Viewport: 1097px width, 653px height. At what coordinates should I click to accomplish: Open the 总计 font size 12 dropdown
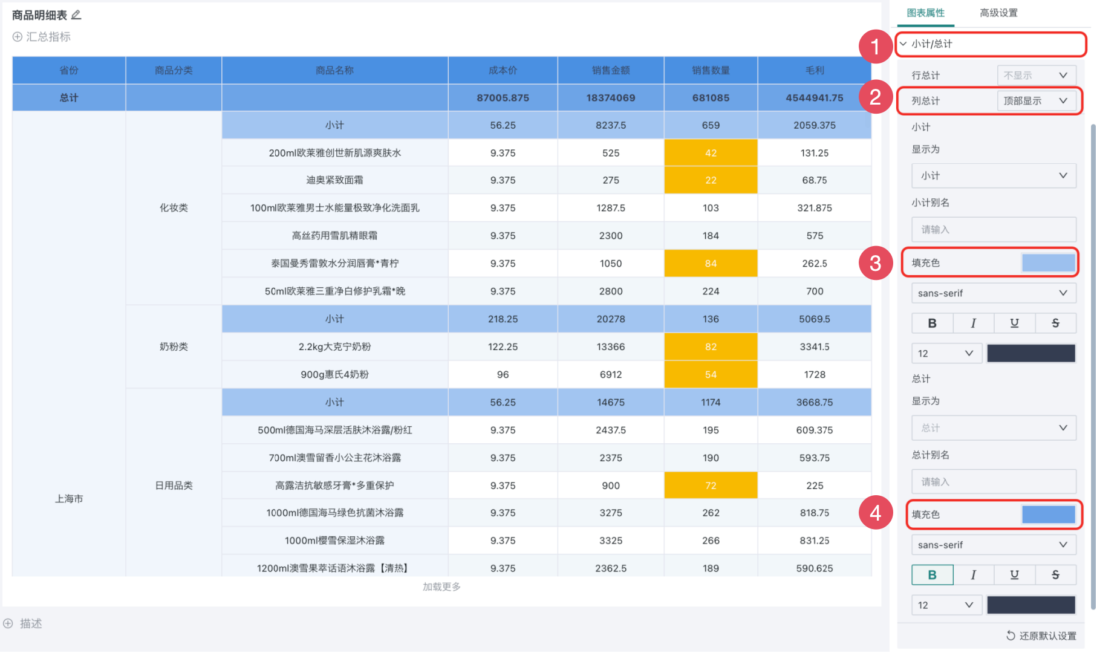947,605
